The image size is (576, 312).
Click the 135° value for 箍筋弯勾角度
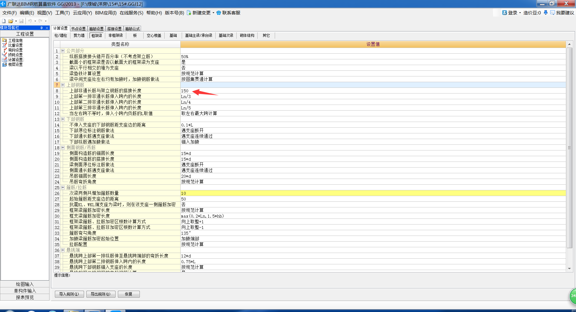373,233
